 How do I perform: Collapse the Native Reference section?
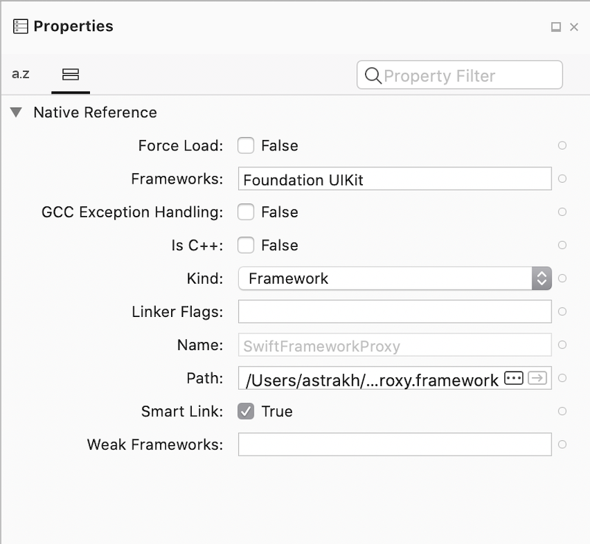point(16,112)
